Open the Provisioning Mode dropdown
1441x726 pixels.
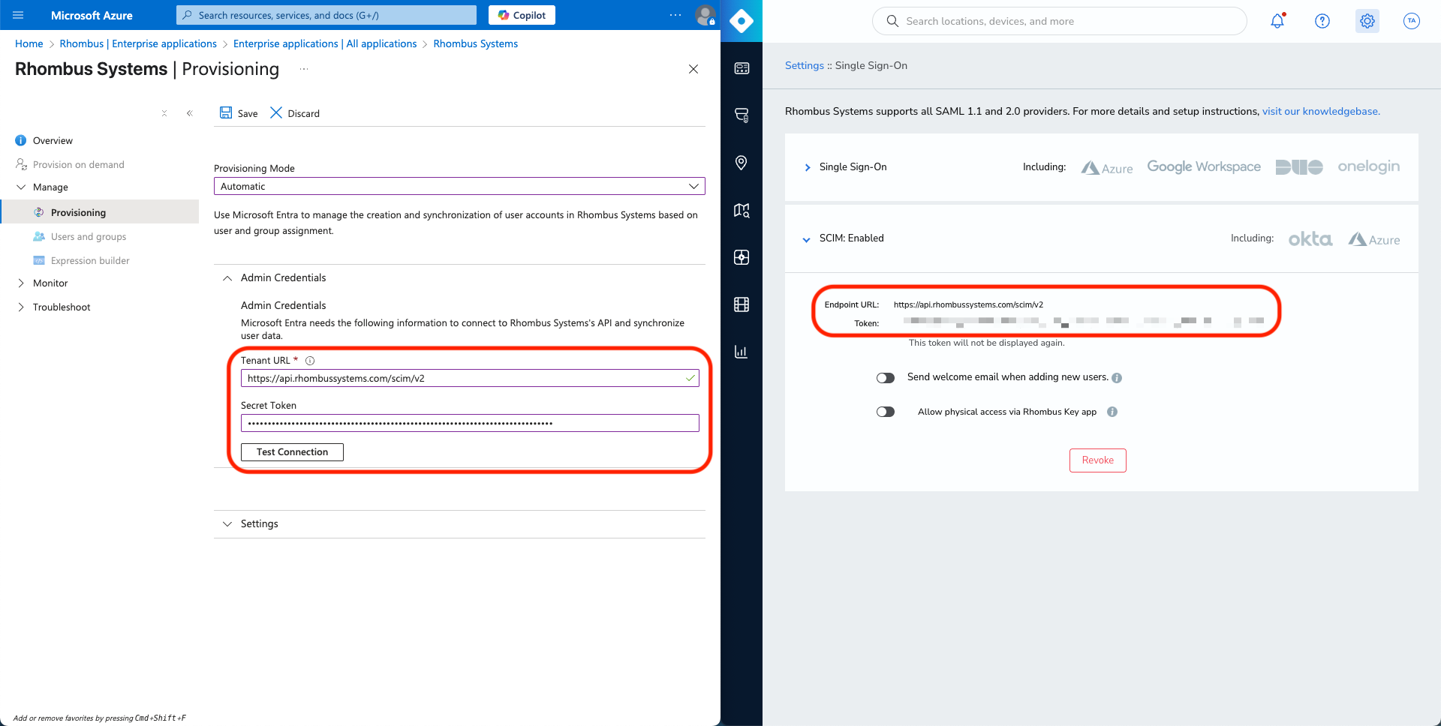click(459, 186)
